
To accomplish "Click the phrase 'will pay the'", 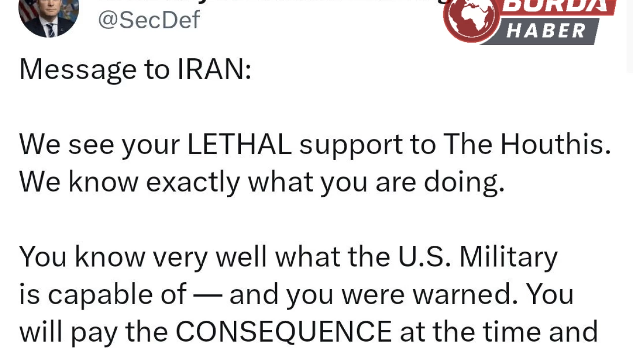I will coord(94,331).
